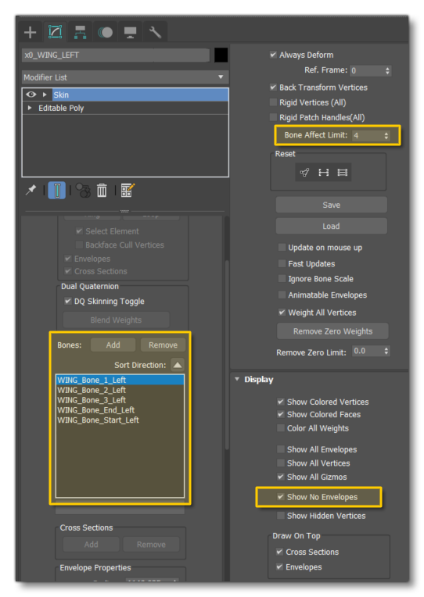Click Remove Zero Weights button
Screen dimensions: 424x597
point(332,331)
